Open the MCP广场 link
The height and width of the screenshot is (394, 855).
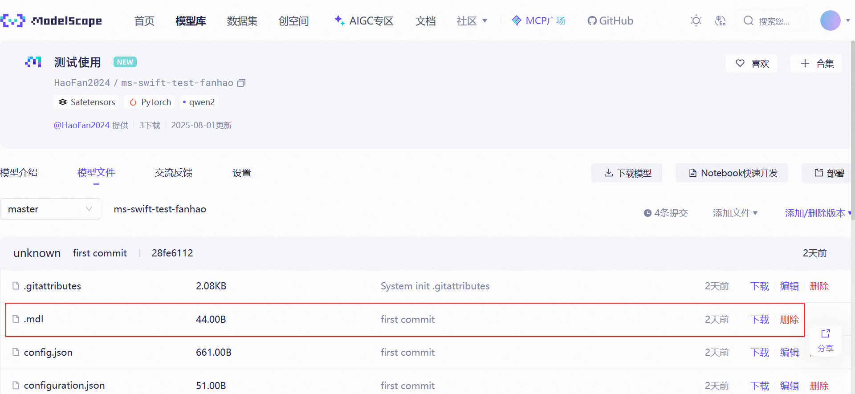click(538, 21)
